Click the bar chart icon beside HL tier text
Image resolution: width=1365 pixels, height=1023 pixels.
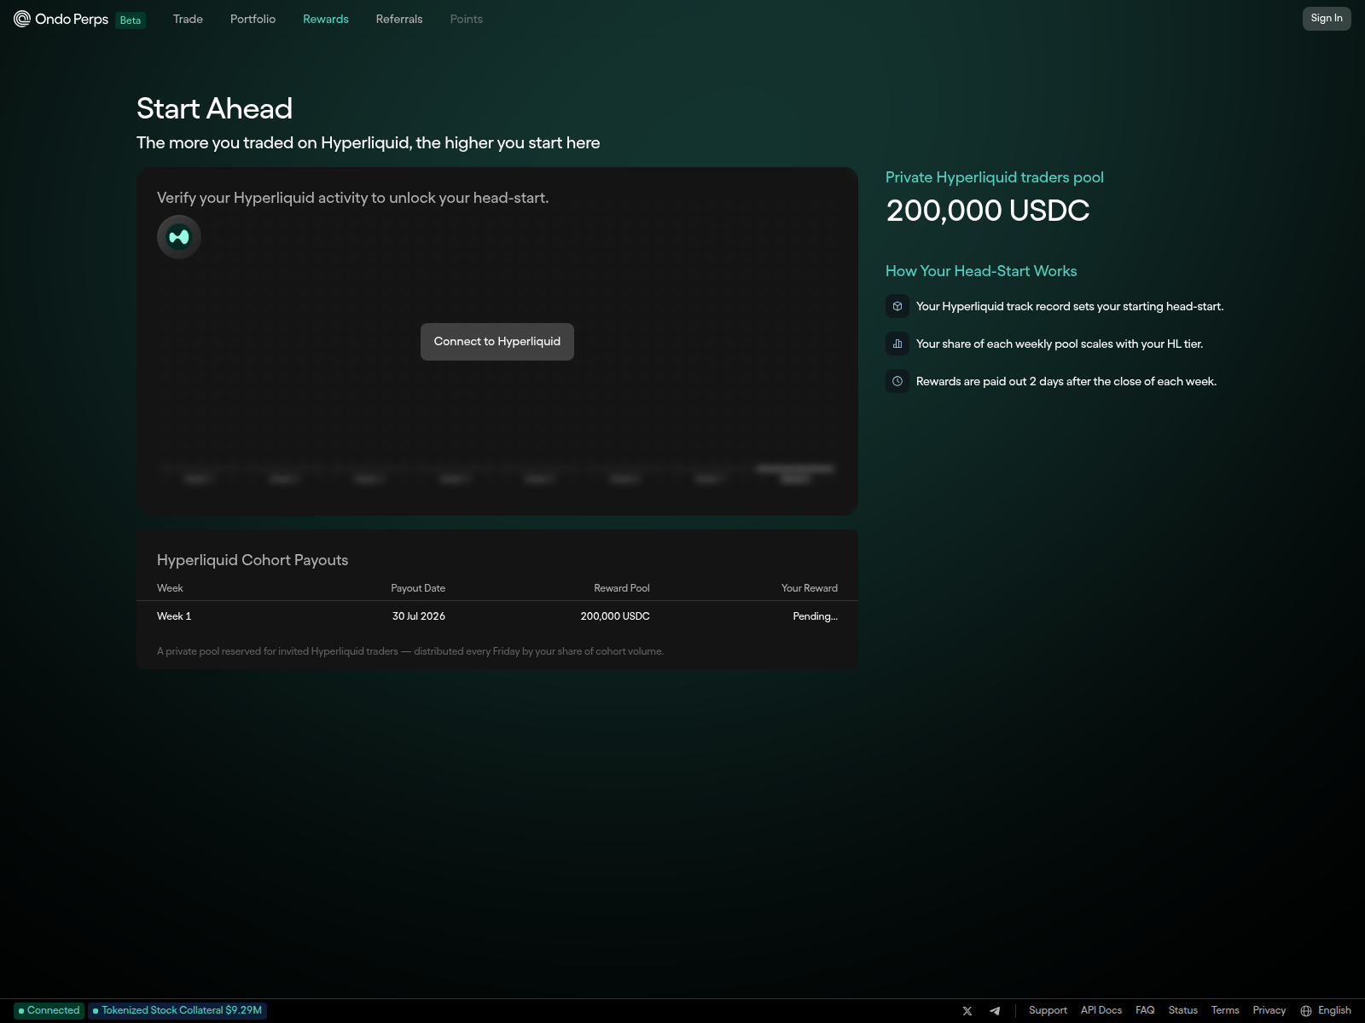click(x=897, y=344)
